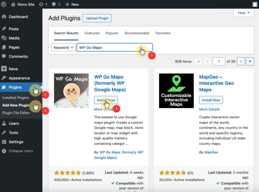Open MapGeo Interactive Geo Maps title
Image resolution: width=259 pixels, height=192 pixels.
[217, 83]
